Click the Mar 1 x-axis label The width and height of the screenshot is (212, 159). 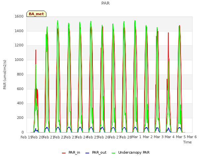(136, 137)
